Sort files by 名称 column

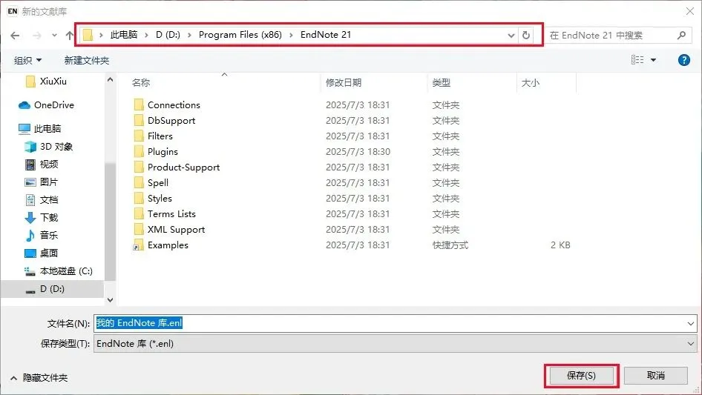[141, 82]
